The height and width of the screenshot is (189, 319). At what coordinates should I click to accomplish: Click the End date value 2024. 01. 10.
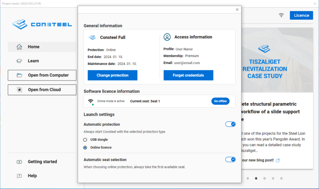pyautogui.click(x=113, y=57)
